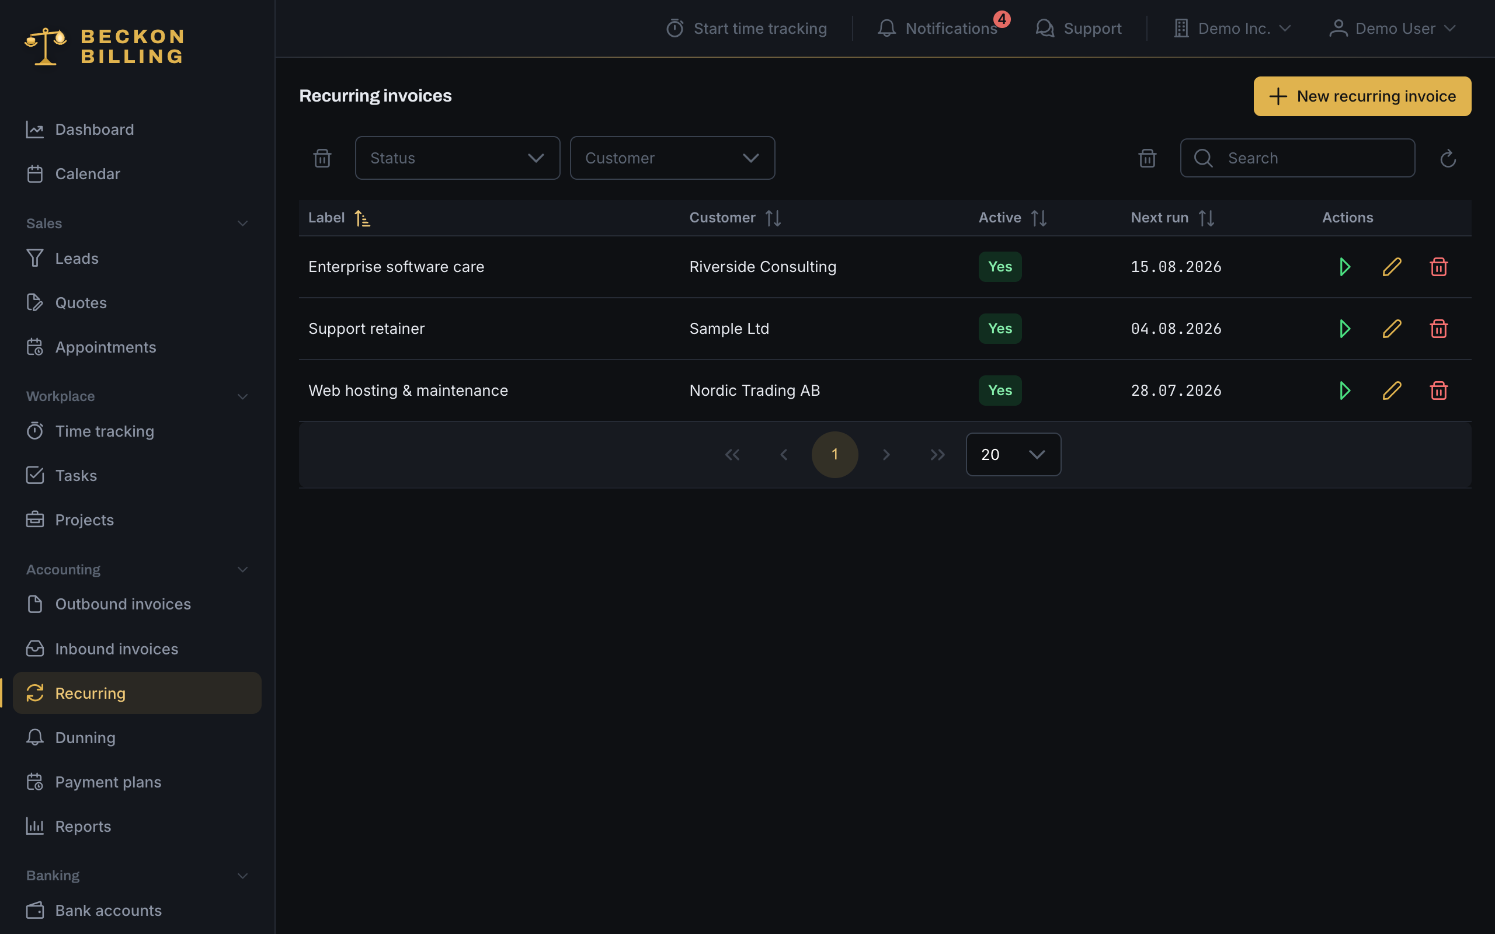Open the Demo Inc. company menu
Viewport: 1495px width, 934px height.
coord(1232,29)
